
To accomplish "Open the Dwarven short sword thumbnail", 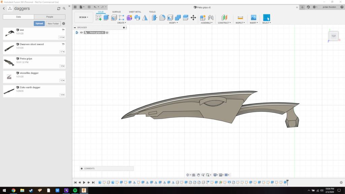I will point(9,47).
